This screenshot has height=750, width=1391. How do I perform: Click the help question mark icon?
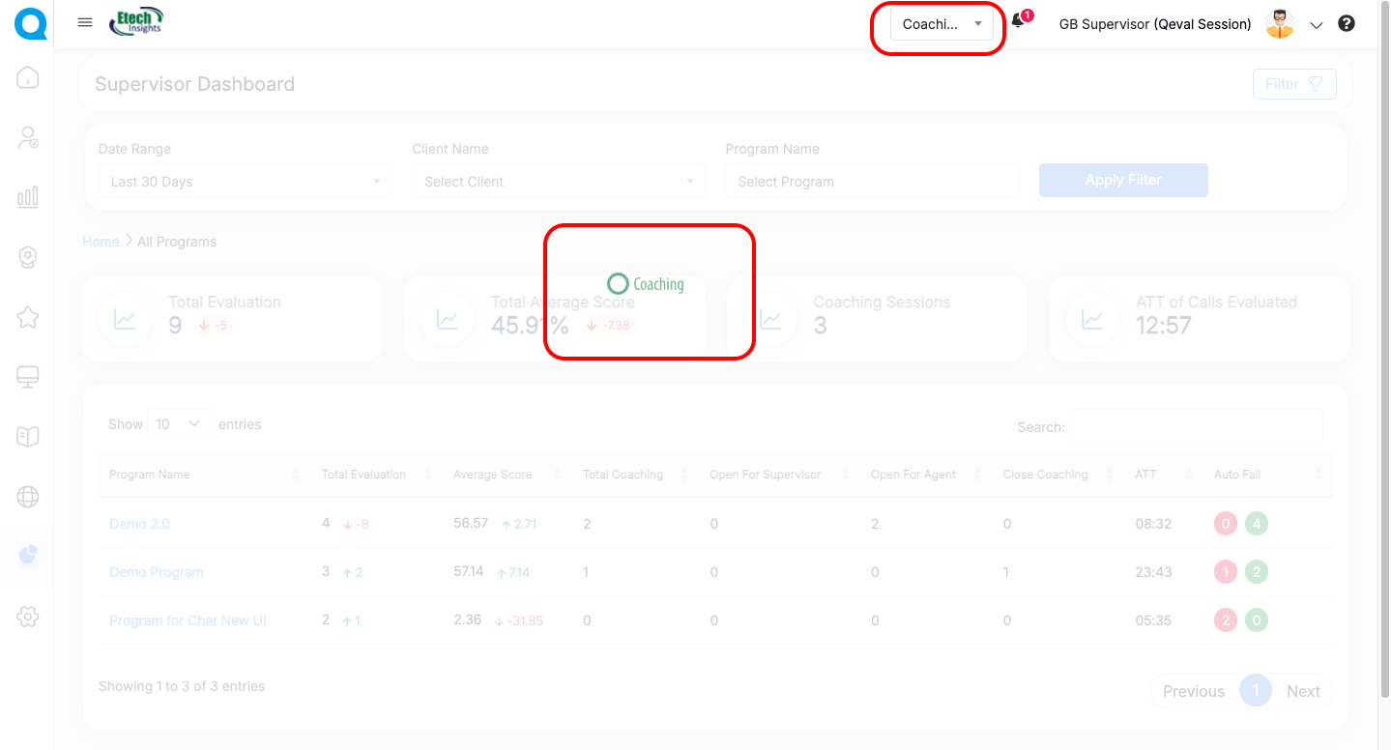pos(1346,24)
